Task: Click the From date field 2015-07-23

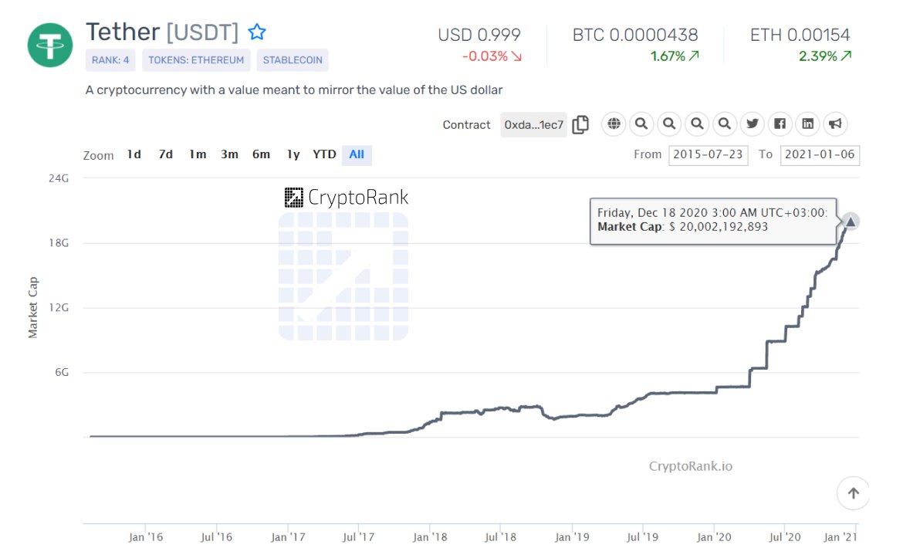Action: coord(709,155)
